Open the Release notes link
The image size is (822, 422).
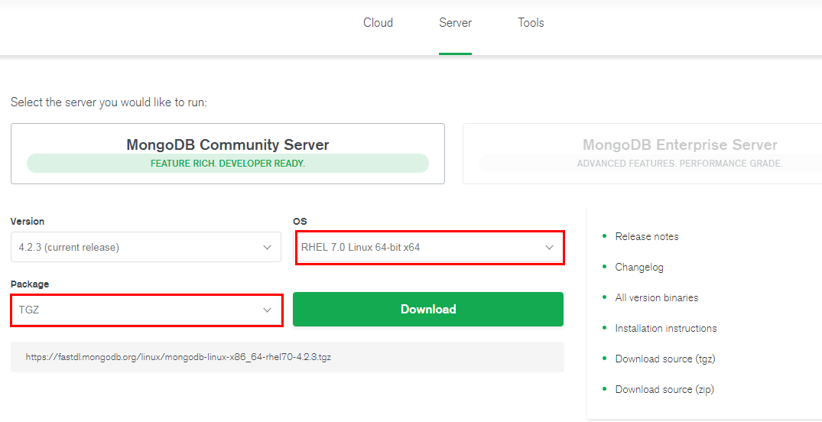click(646, 236)
